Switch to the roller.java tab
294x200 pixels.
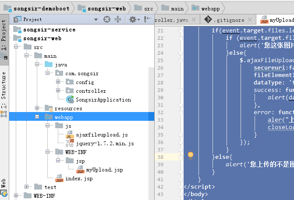[x=177, y=20]
